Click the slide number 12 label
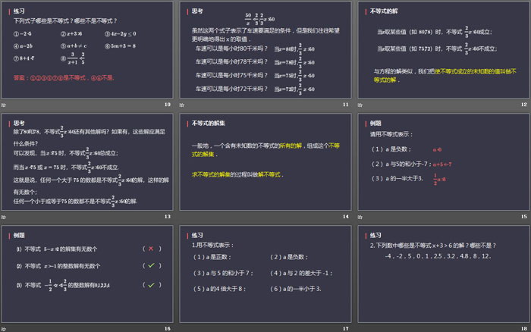531x332 pixels. click(x=523, y=105)
